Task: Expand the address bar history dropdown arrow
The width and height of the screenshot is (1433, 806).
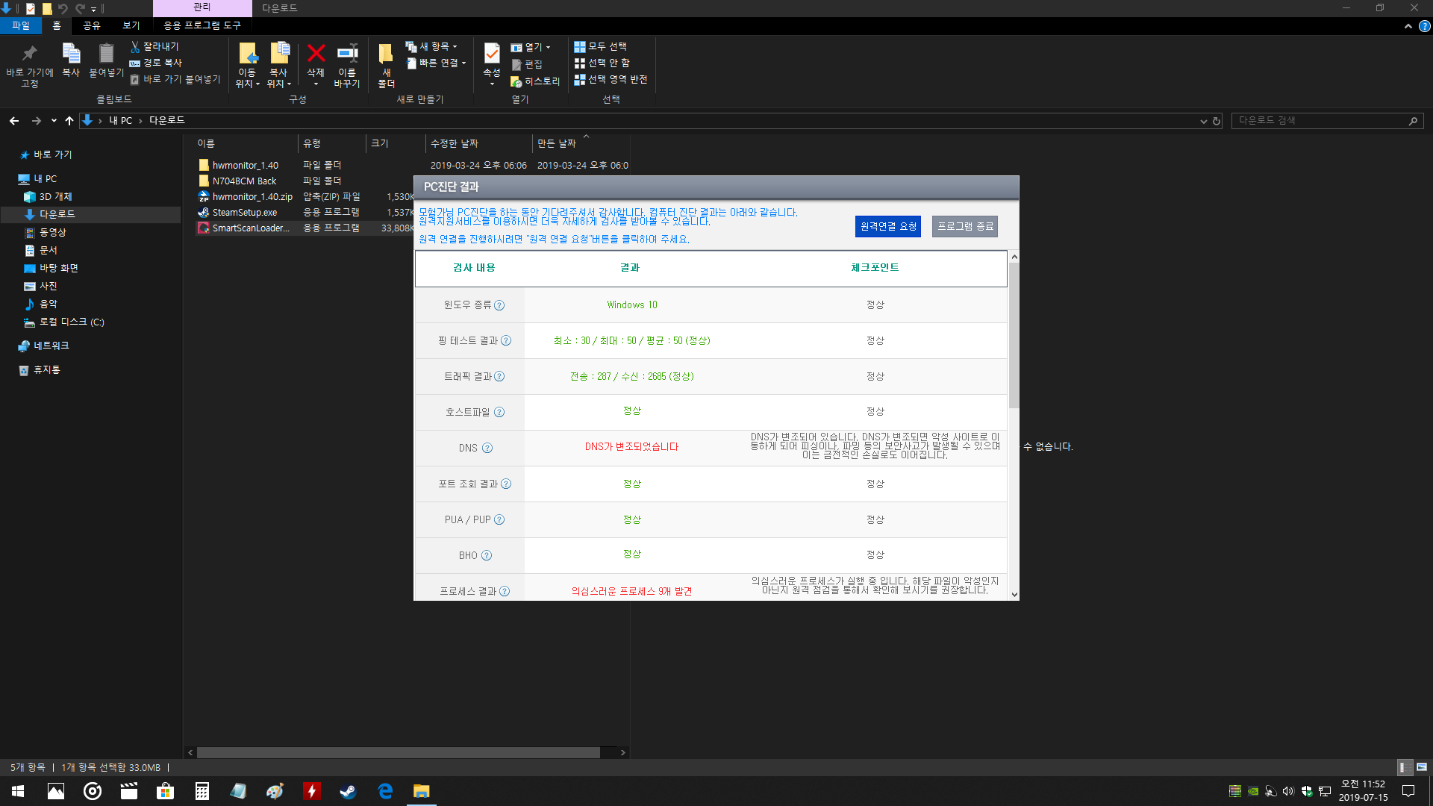Action: [1203, 121]
